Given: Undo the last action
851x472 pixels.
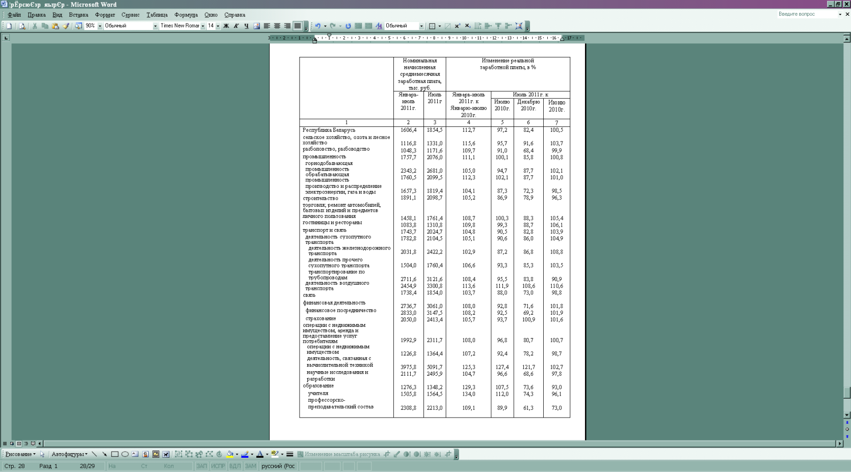Looking at the screenshot, I should tap(318, 26).
